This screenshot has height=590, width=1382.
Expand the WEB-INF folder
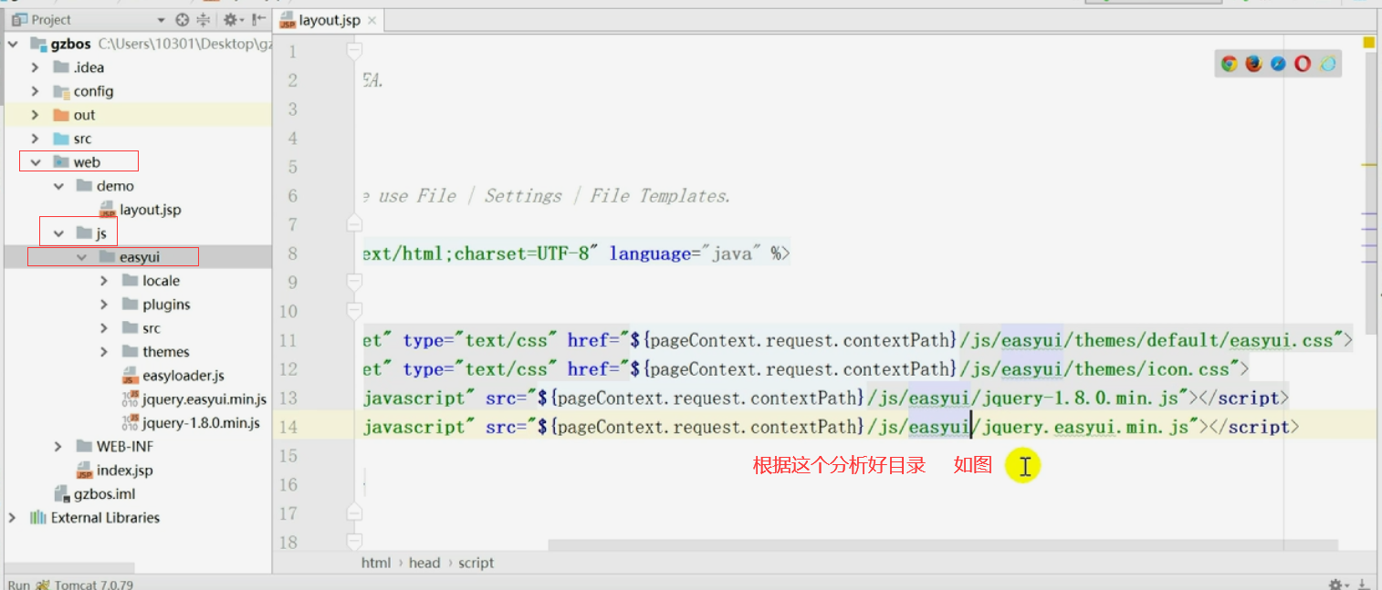[58, 447]
